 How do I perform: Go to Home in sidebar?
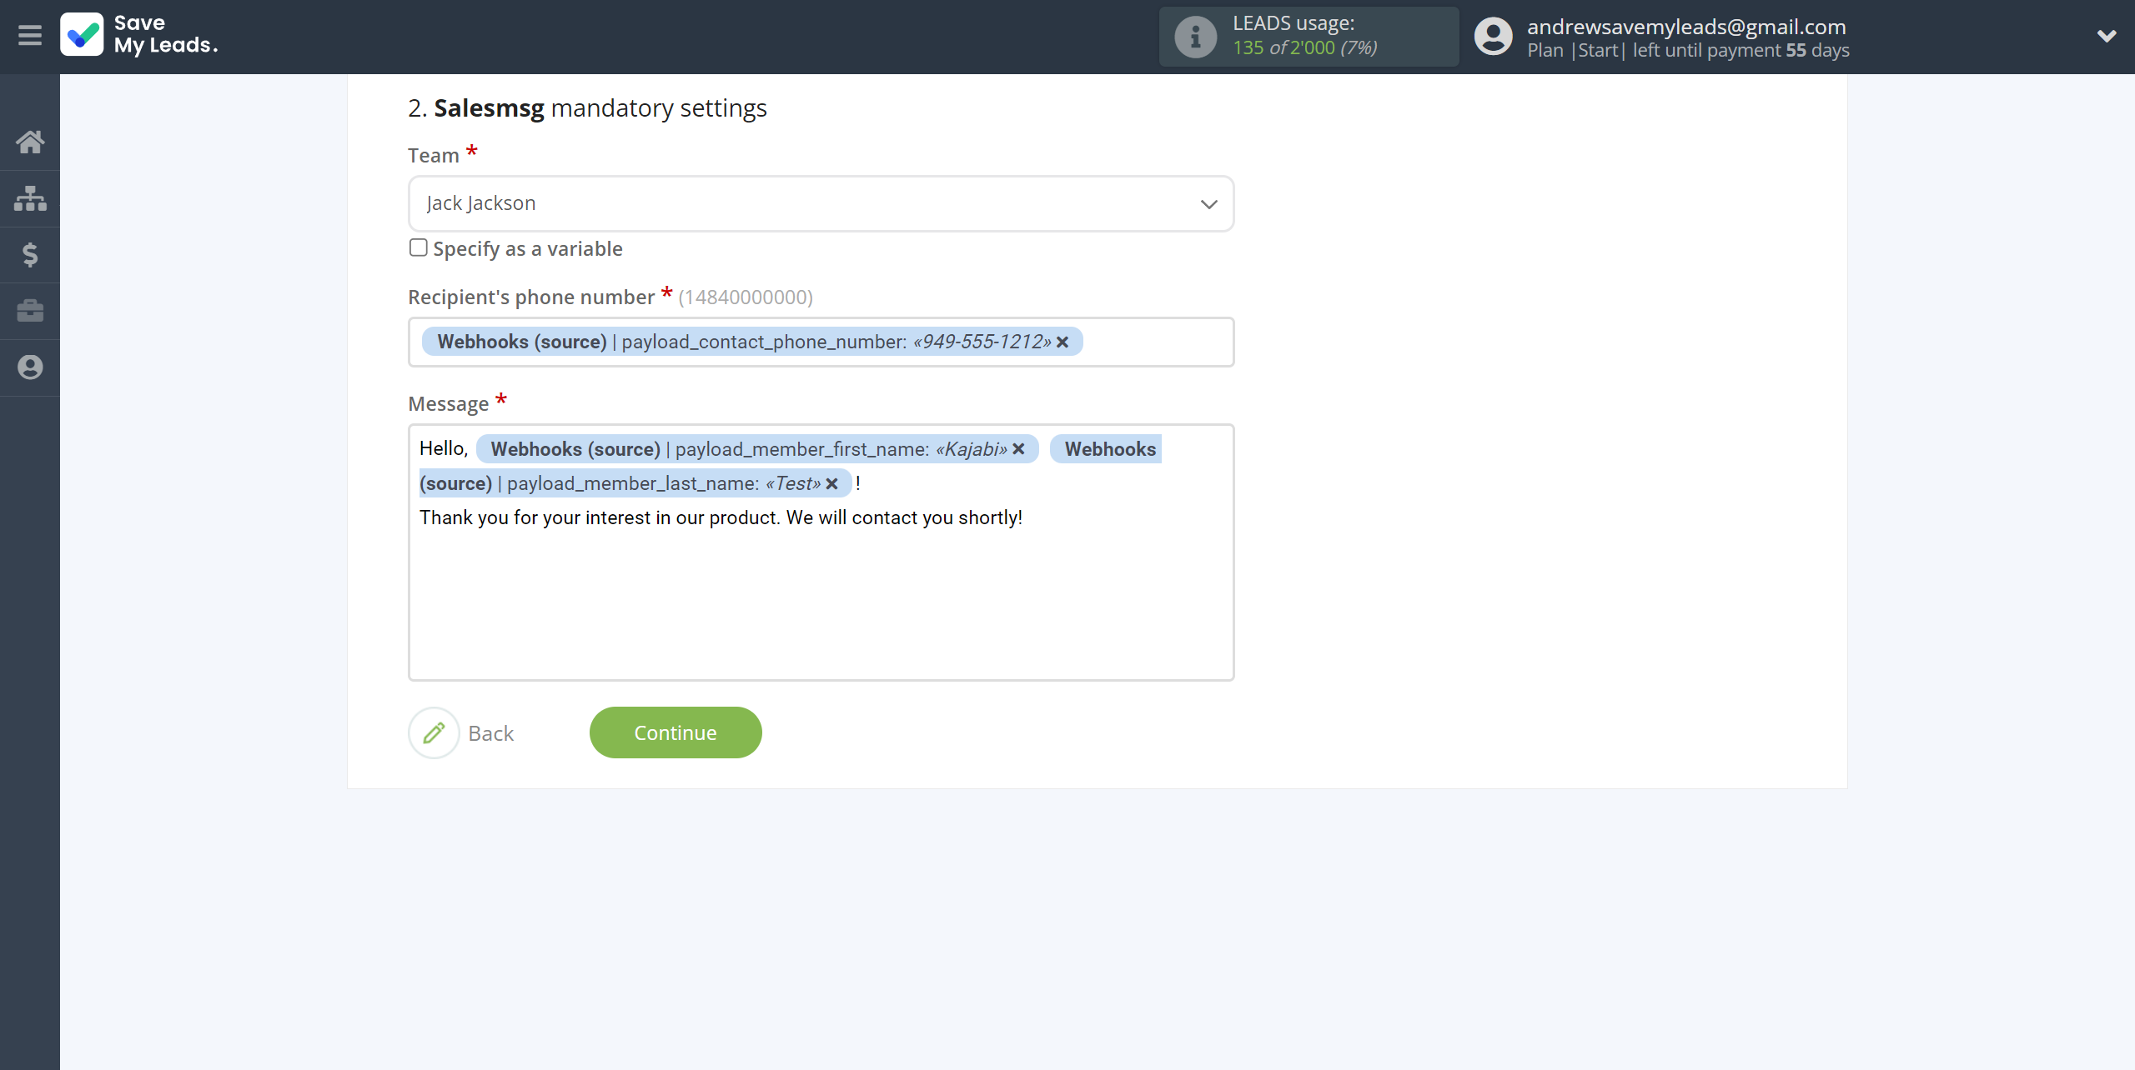[x=30, y=142]
